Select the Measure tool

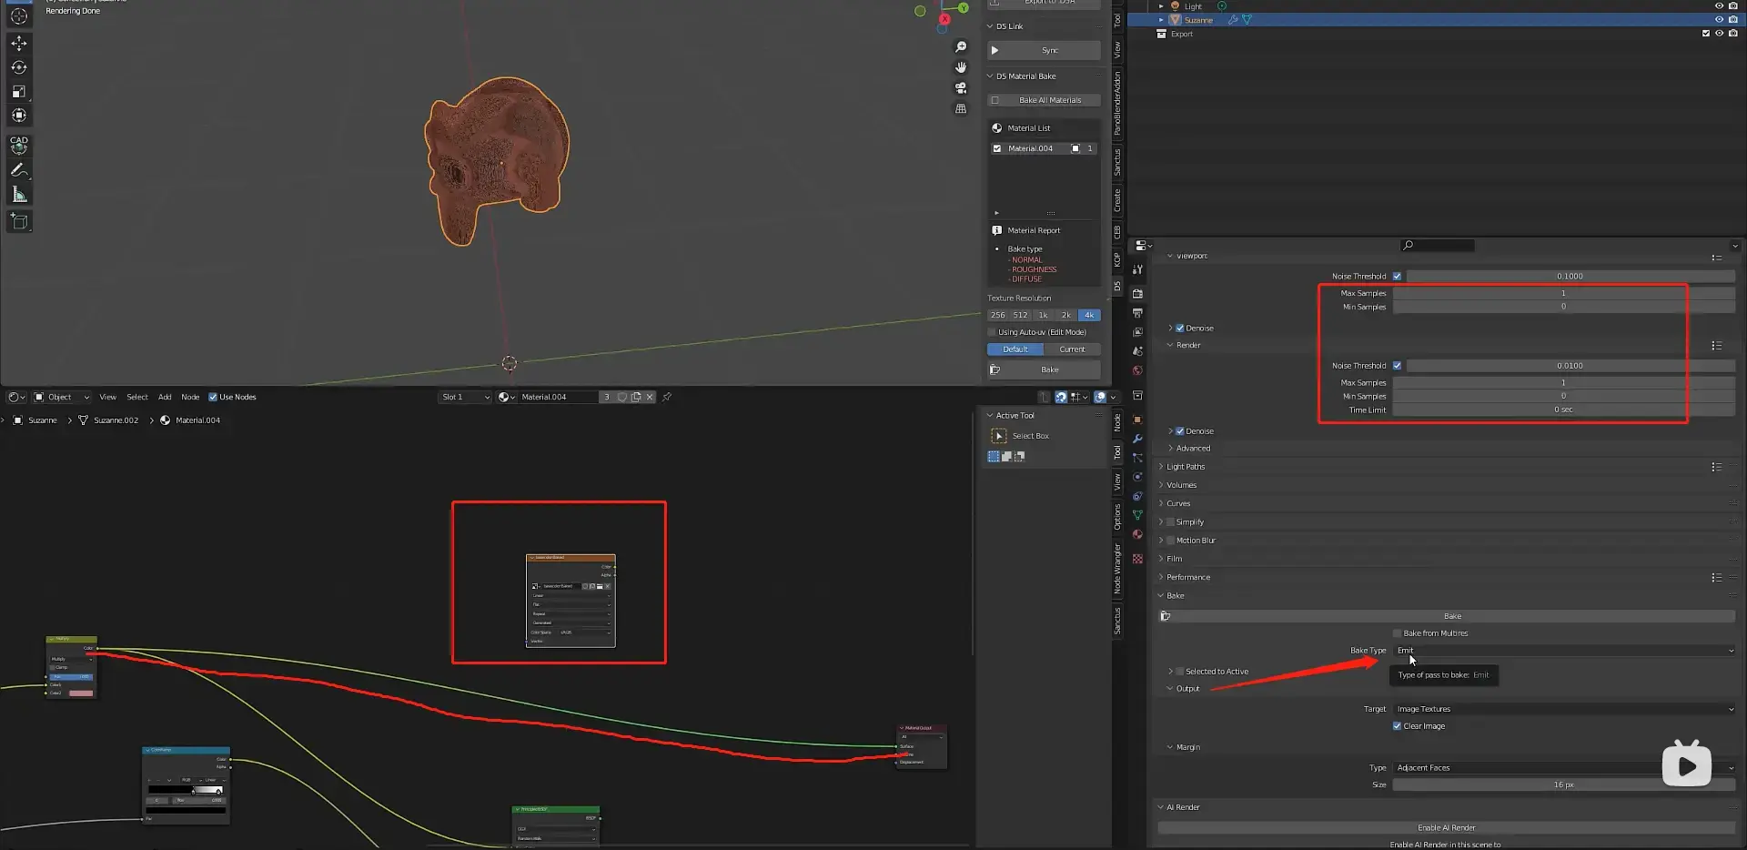18,195
